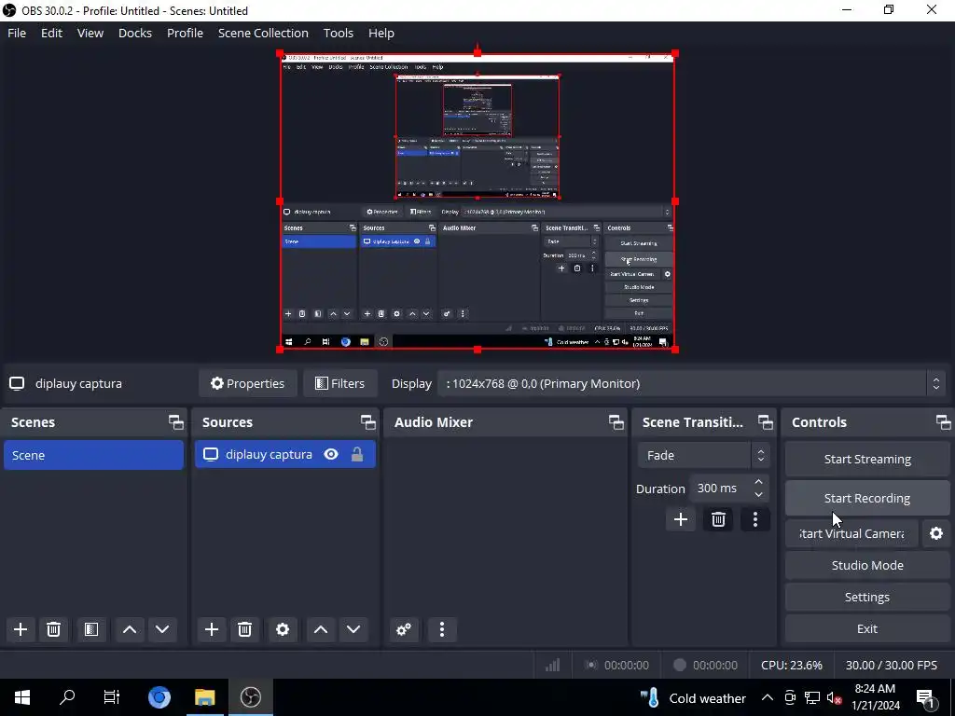Open OBS Settings button
The height and width of the screenshot is (716, 955).
tap(867, 598)
